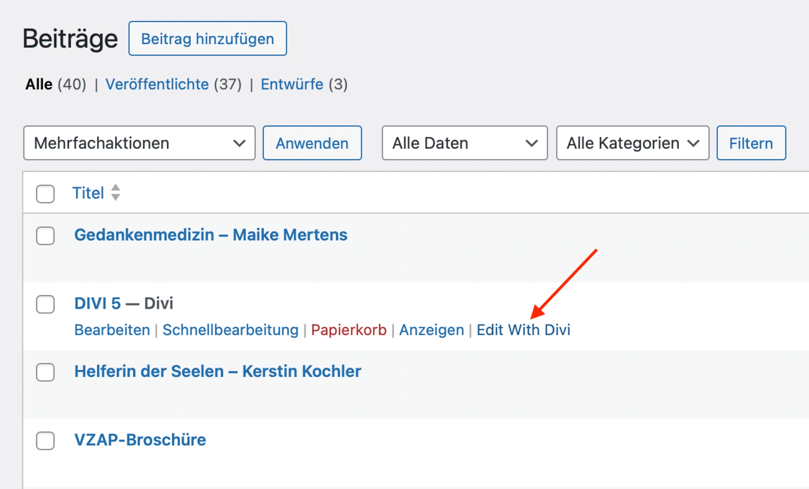
Task: Mark the VZAP-Broschüre post checkbox
Action: pos(45,441)
